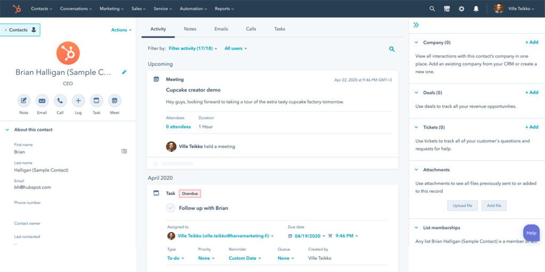Click + Add for Company

tap(532, 42)
